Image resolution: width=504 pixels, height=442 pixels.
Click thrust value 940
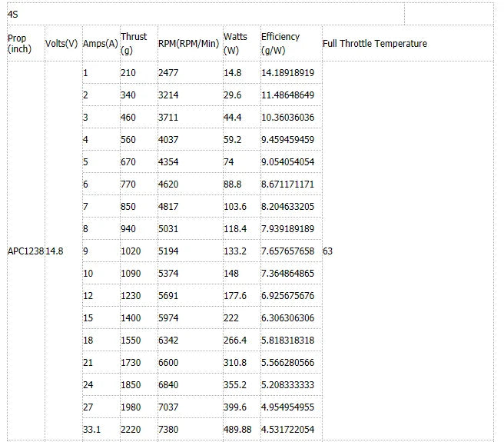pyautogui.click(x=128, y=229)
